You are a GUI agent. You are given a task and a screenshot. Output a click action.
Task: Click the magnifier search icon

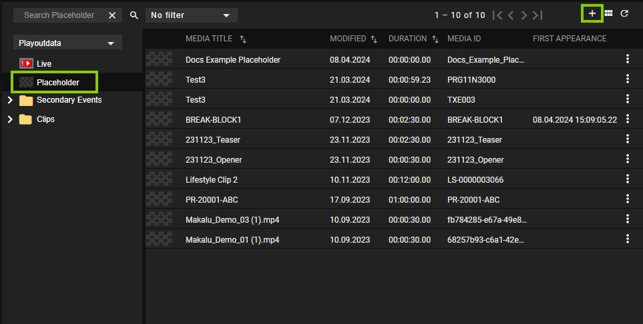click(134, 15)
